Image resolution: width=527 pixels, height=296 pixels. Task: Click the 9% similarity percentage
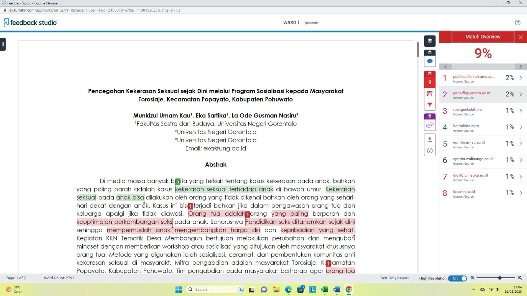[x=483, y=53]
